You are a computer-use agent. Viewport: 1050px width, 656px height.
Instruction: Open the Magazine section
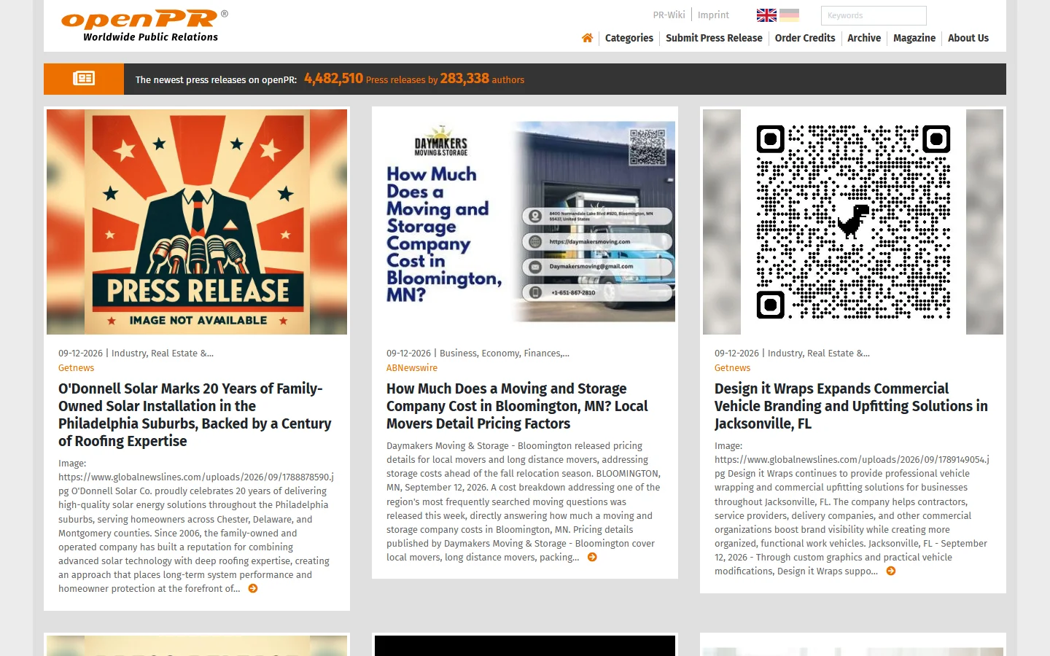[914, 38]
